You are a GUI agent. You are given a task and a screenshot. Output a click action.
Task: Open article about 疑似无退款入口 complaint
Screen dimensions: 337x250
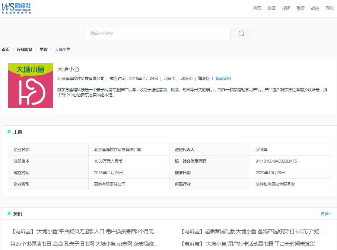pos(86,232)
